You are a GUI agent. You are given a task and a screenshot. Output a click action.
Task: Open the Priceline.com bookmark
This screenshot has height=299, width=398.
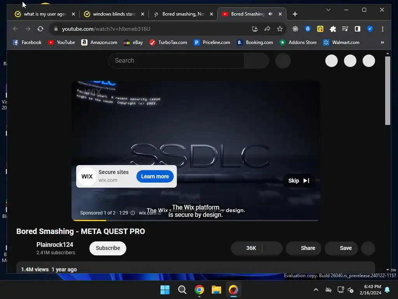pos(212,42)
